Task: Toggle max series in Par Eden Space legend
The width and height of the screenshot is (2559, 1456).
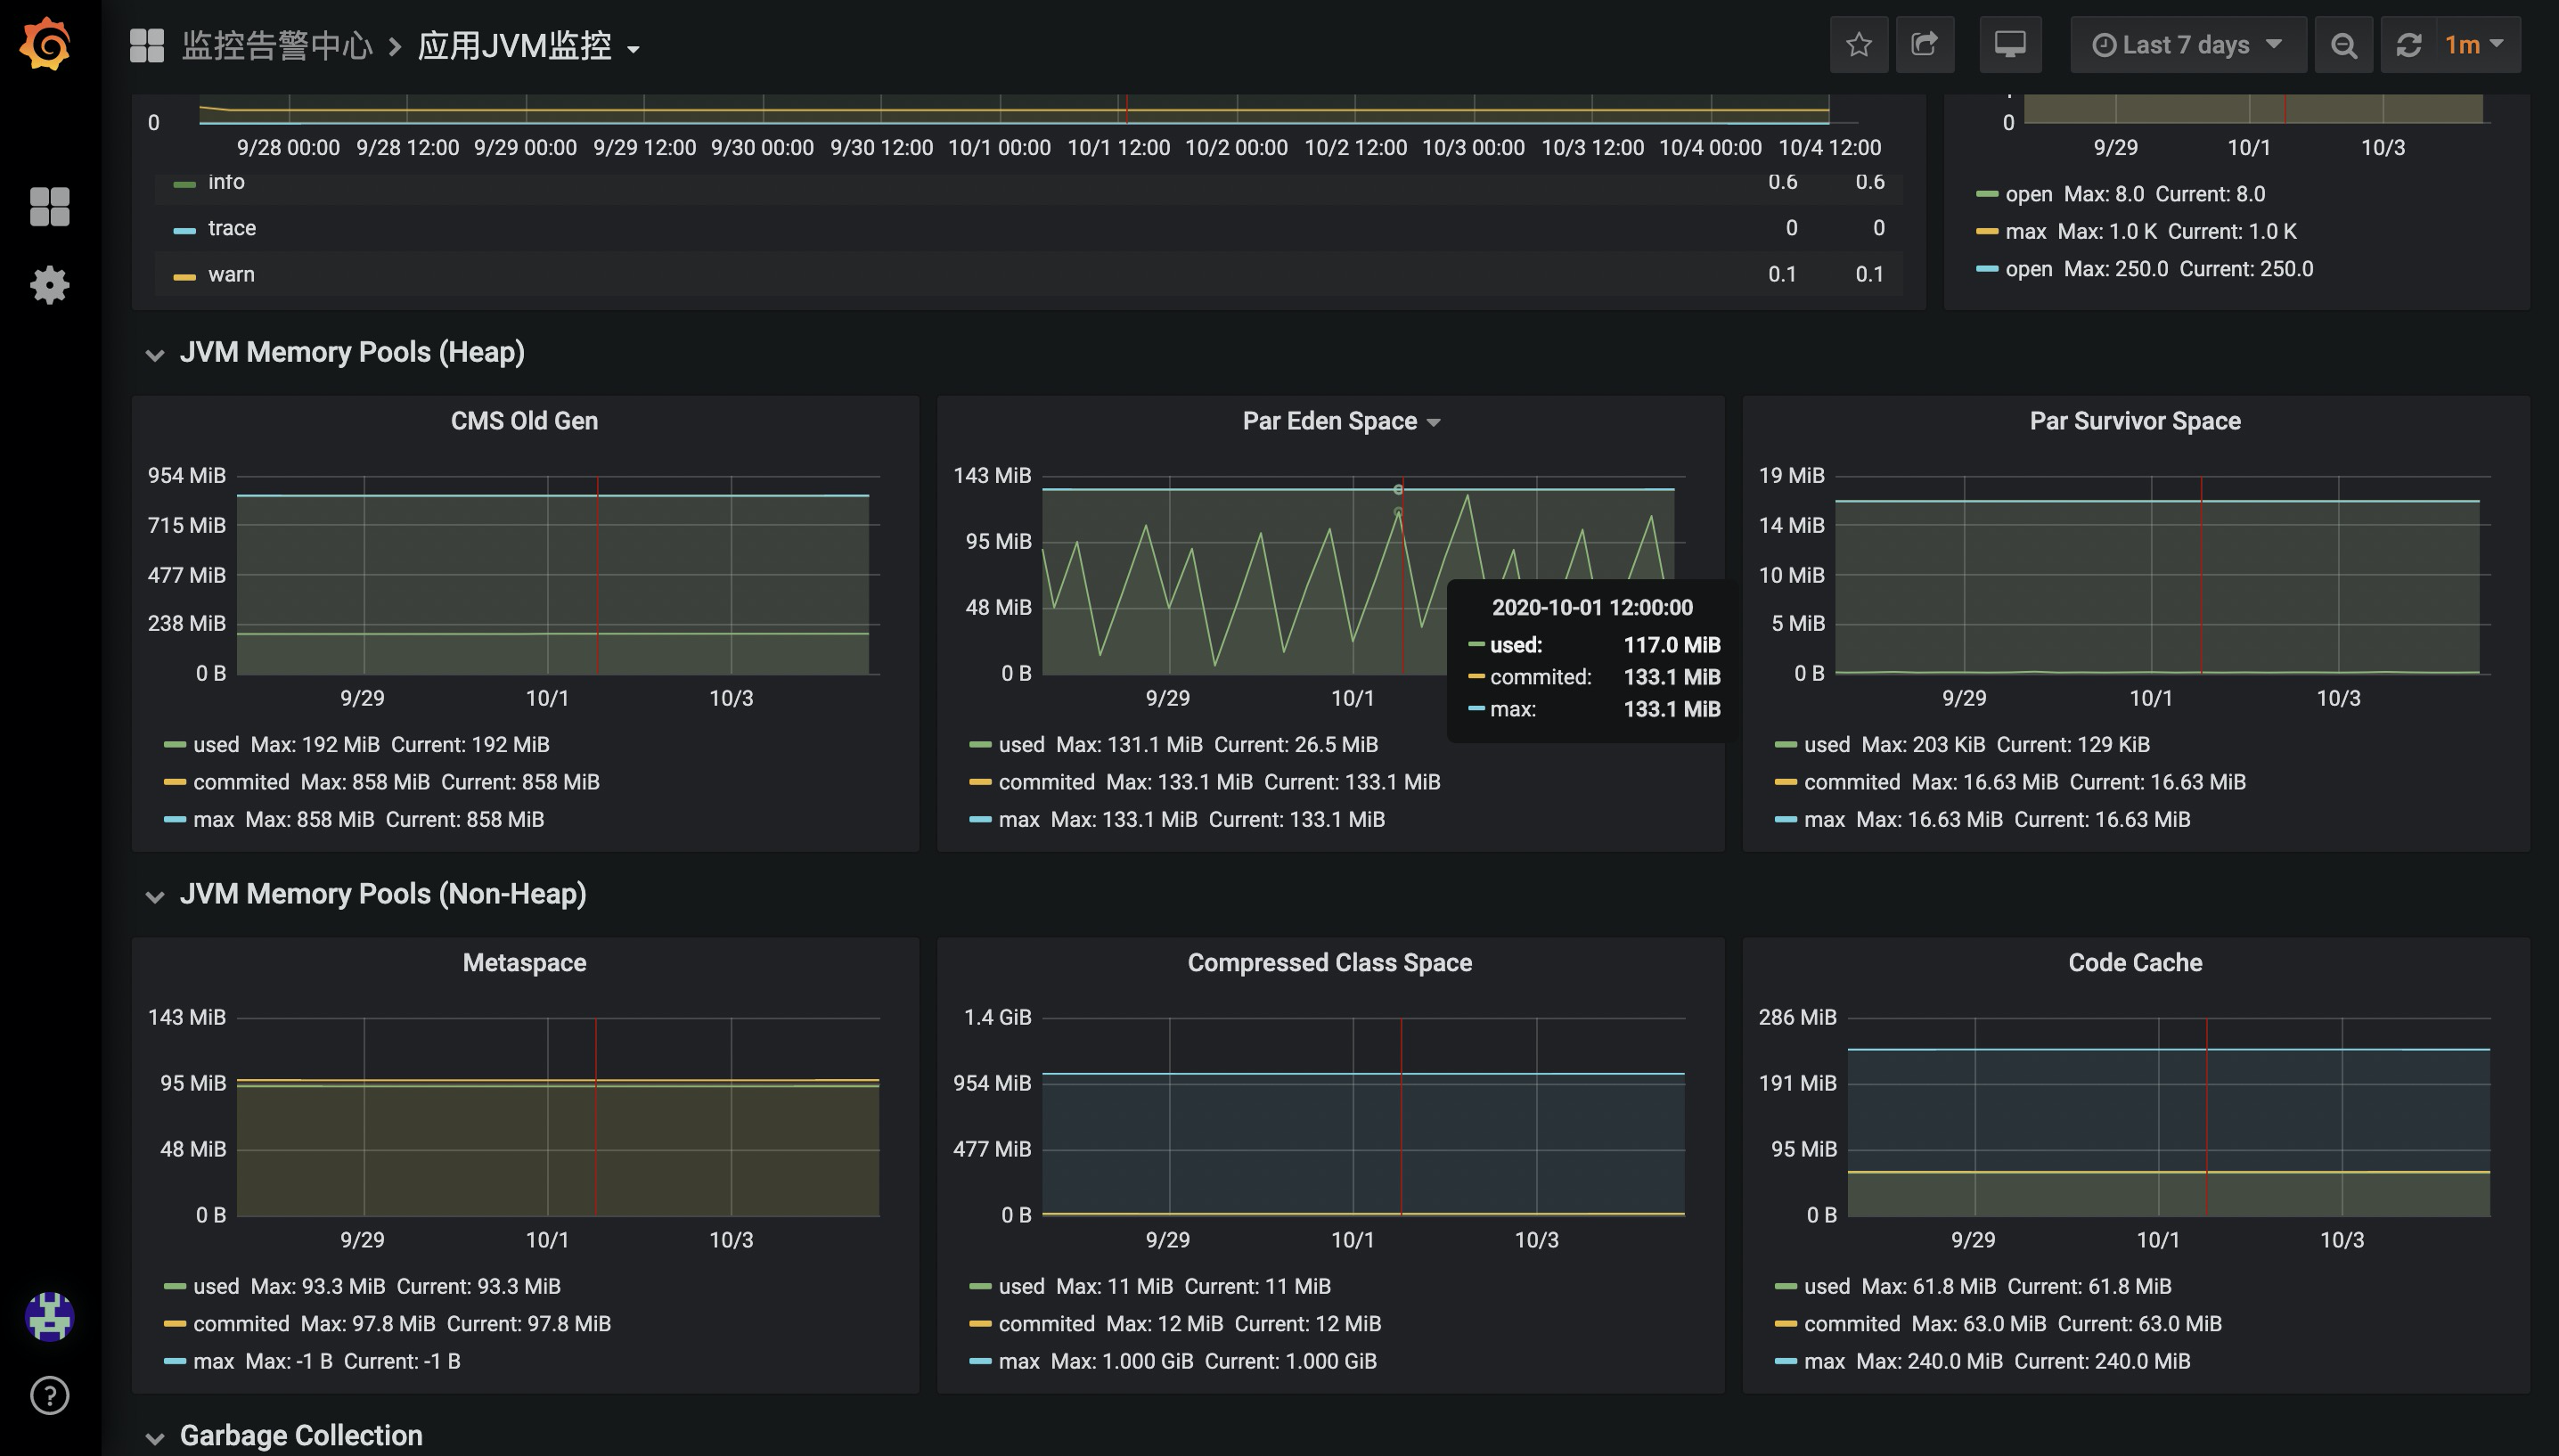Action: coord(1018,819)
